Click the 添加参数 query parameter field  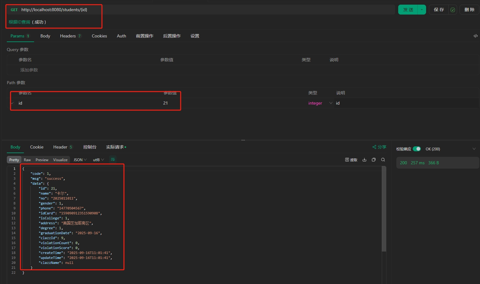[29, 70]
